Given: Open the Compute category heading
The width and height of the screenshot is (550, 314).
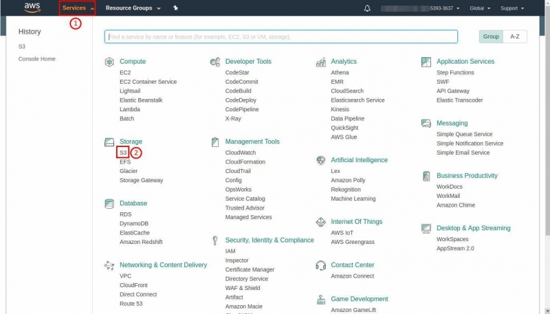Looking at the screenshot, I should coord(133,62).
